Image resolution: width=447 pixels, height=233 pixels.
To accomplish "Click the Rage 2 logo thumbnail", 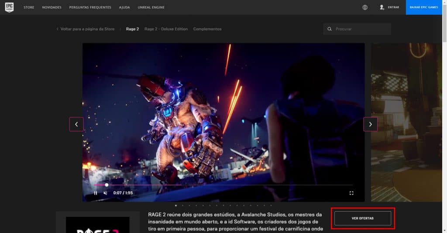I will pyautogui.click(x=98, y=225).
